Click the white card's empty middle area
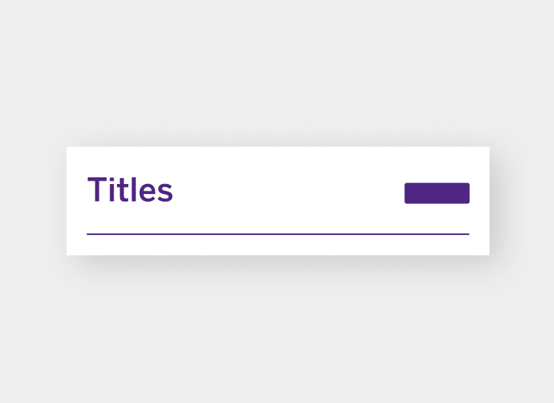This screenshot has height=403, width=554. pyautogui.click(x=283, y=193)
